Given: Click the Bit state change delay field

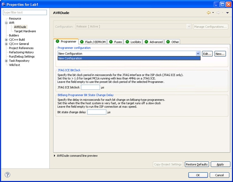Looking at the screenshot, I should [x=97, y=112].
